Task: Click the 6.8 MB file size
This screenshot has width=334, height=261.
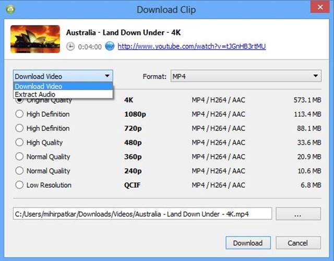Action: click(311, 185)
